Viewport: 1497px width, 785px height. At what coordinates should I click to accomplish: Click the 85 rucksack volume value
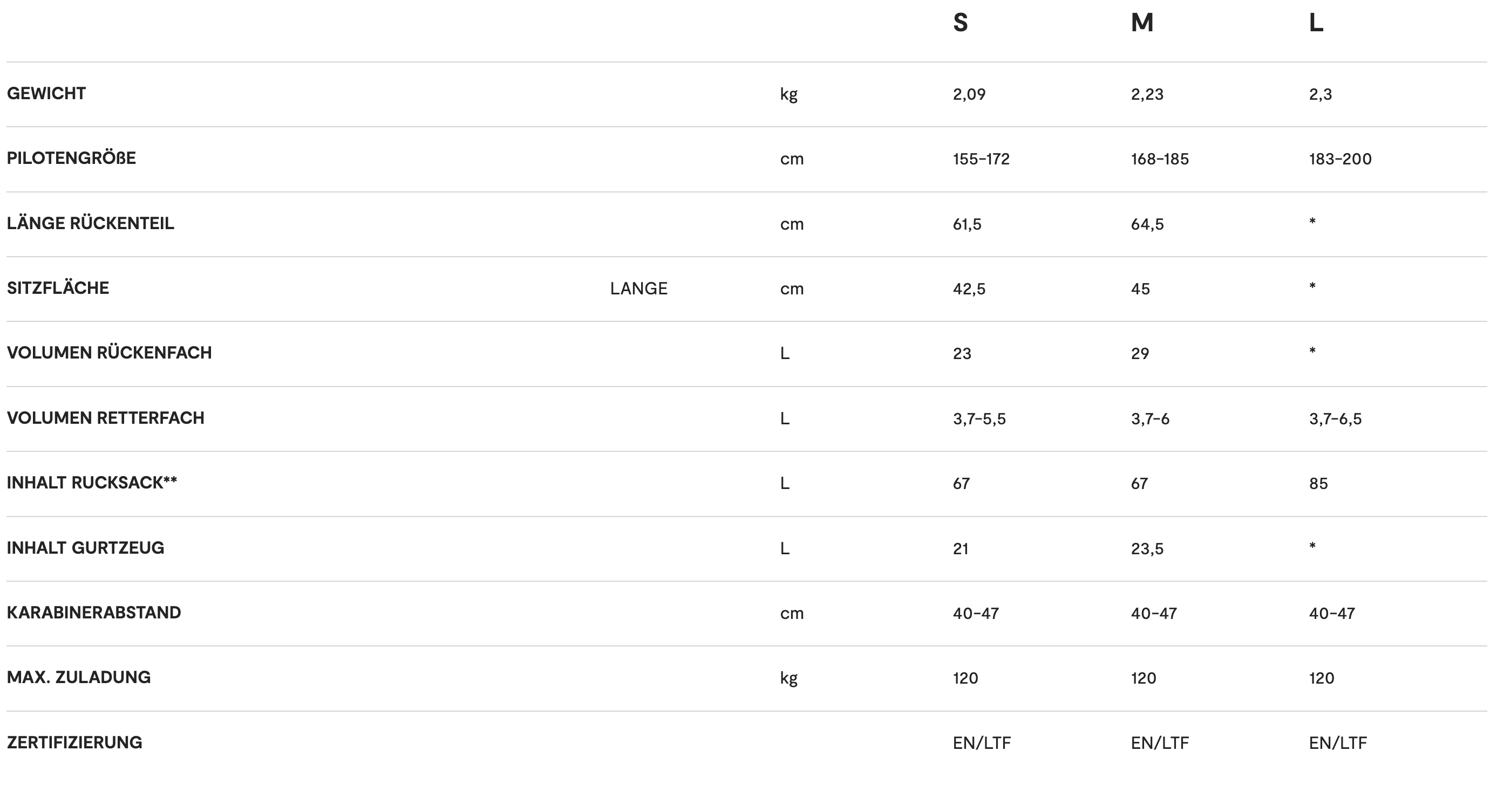click(x=1318, y=484)
